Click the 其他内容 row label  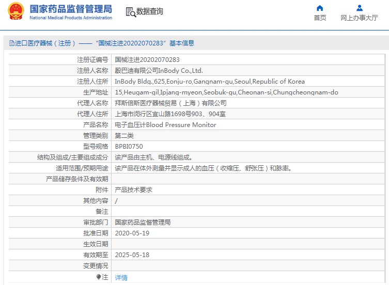96,201
